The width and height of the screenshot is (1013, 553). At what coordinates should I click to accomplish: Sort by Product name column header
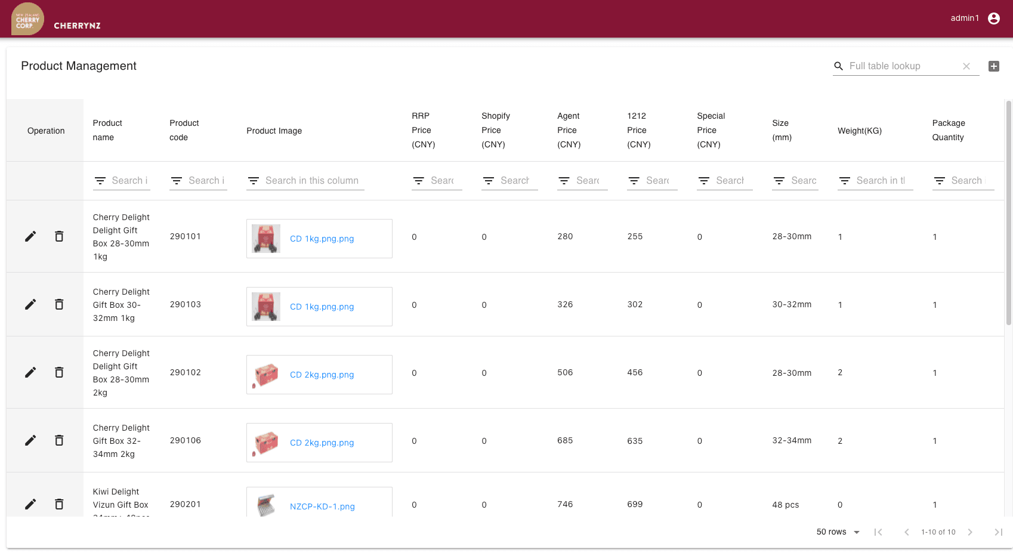107,130
